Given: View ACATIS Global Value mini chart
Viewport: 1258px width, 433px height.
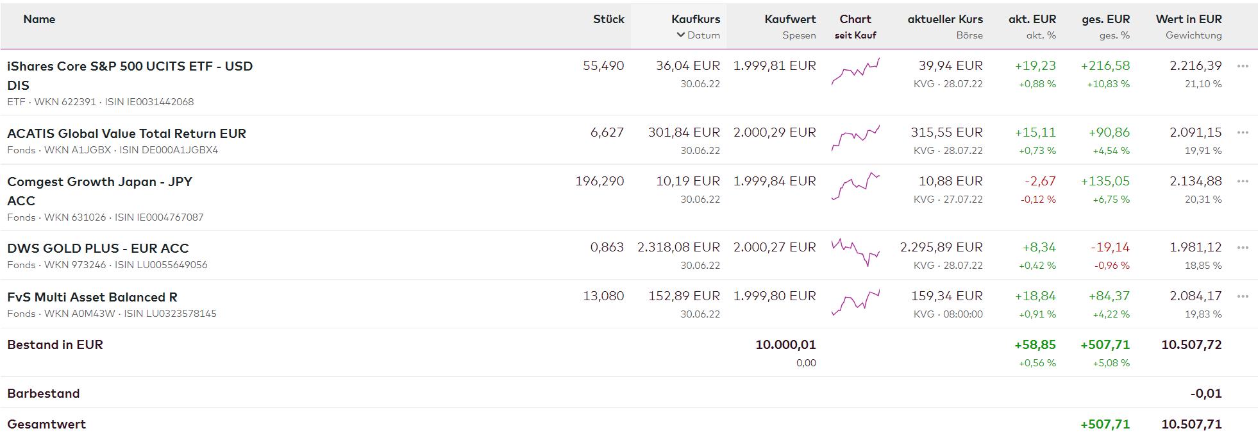Looking at the screenshot, I should click(x=855, y=138).
